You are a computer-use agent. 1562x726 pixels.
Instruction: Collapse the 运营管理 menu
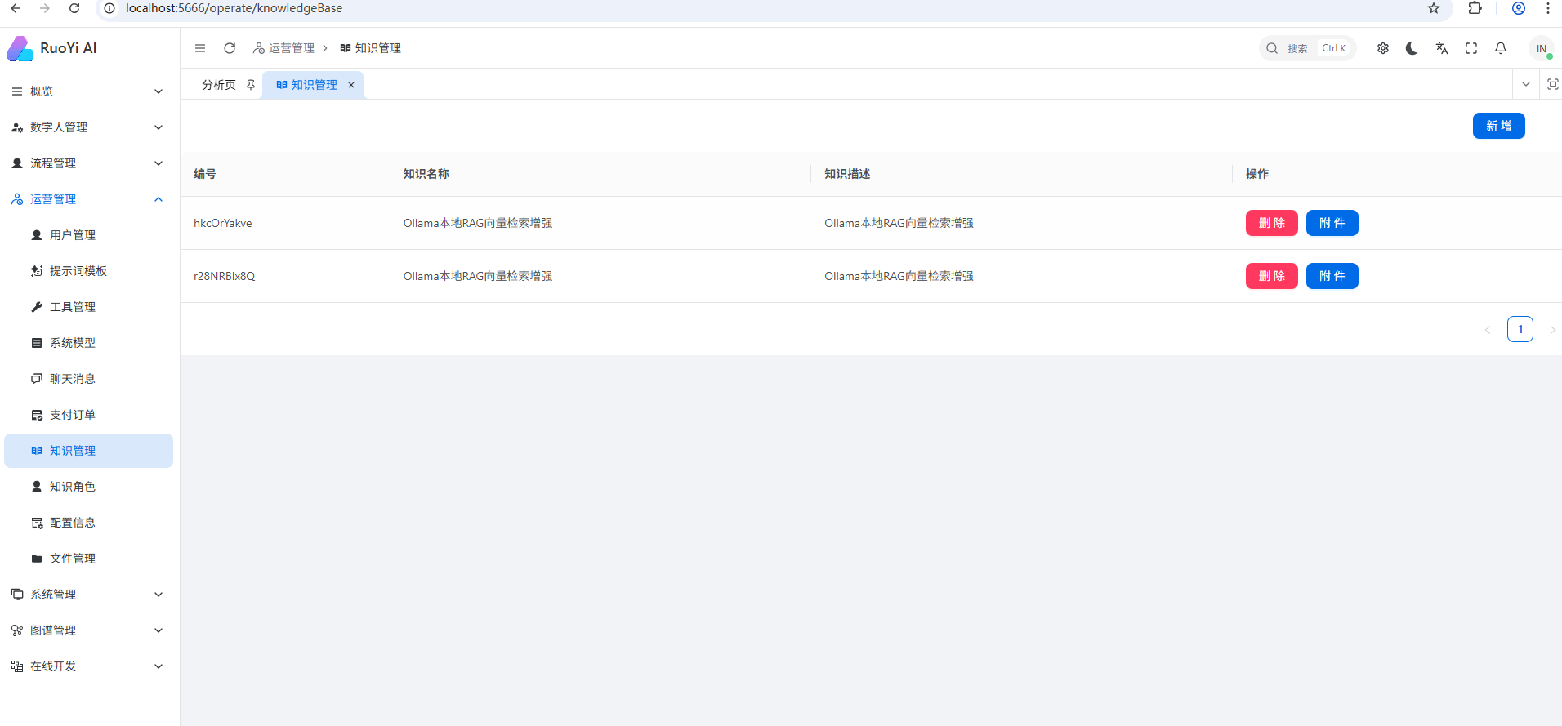tap(87, 199)
